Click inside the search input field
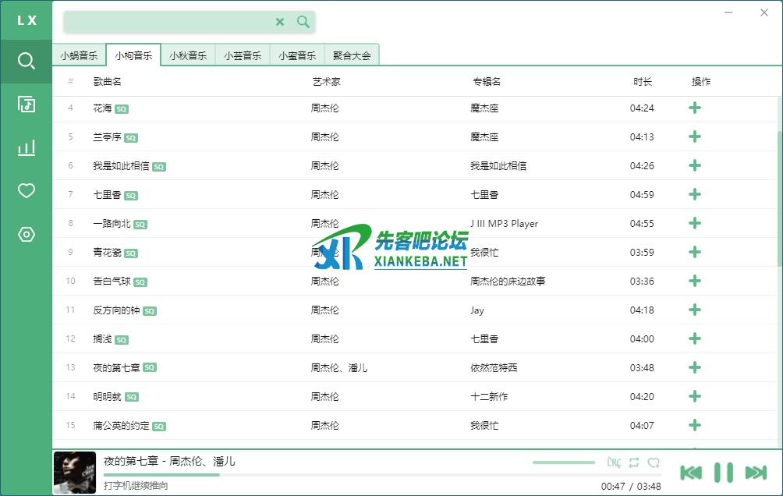Screen dimensions: 783x496 click(x=168, y=22)
